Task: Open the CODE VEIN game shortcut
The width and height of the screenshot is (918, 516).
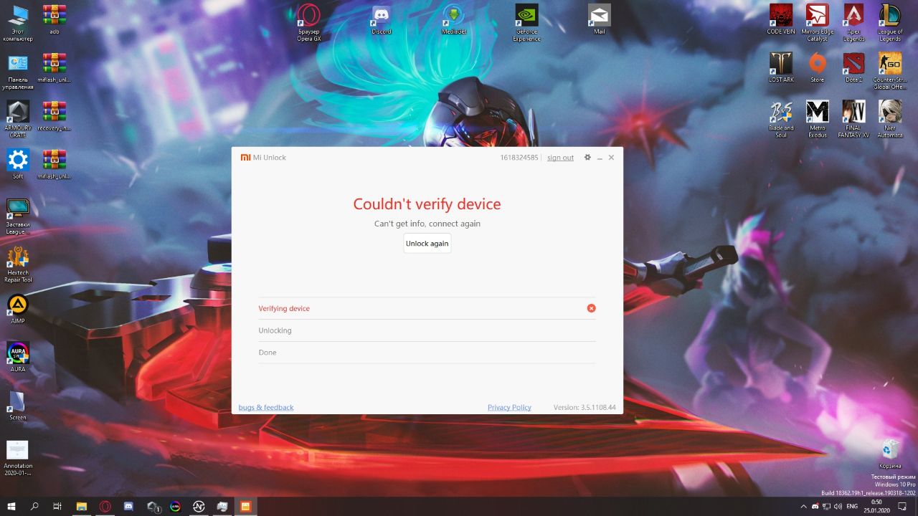Action: pos(780,20)
